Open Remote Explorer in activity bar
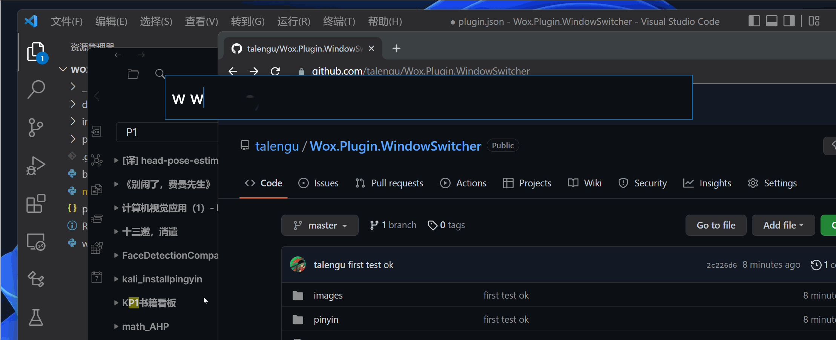The width and height of the screenshot is (836, 340). coord(36,242)
